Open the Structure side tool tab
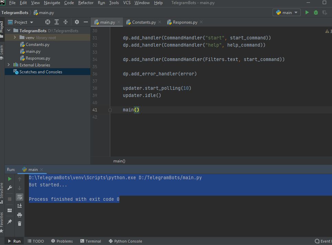The height and width of the screenshot is (245, 332). click(2, 193)
